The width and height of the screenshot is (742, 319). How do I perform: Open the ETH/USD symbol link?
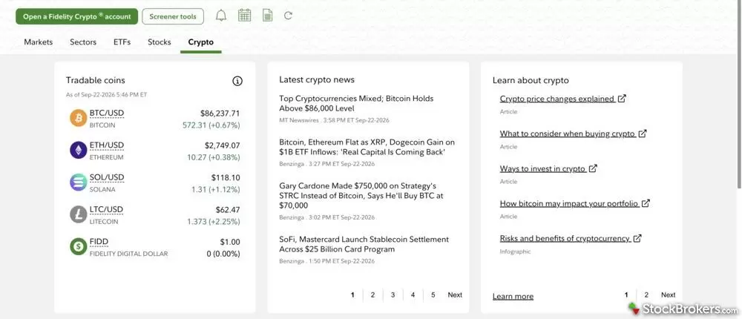[x=106, y=145]
